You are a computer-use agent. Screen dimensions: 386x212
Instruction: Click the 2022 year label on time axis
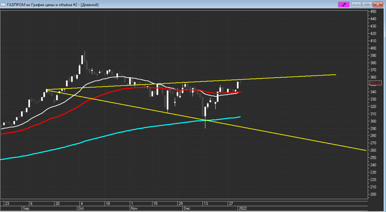(x=243, y=208)
